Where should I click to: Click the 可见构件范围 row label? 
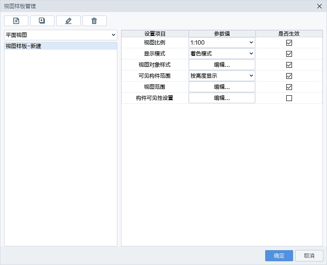(x=155, y=76)
